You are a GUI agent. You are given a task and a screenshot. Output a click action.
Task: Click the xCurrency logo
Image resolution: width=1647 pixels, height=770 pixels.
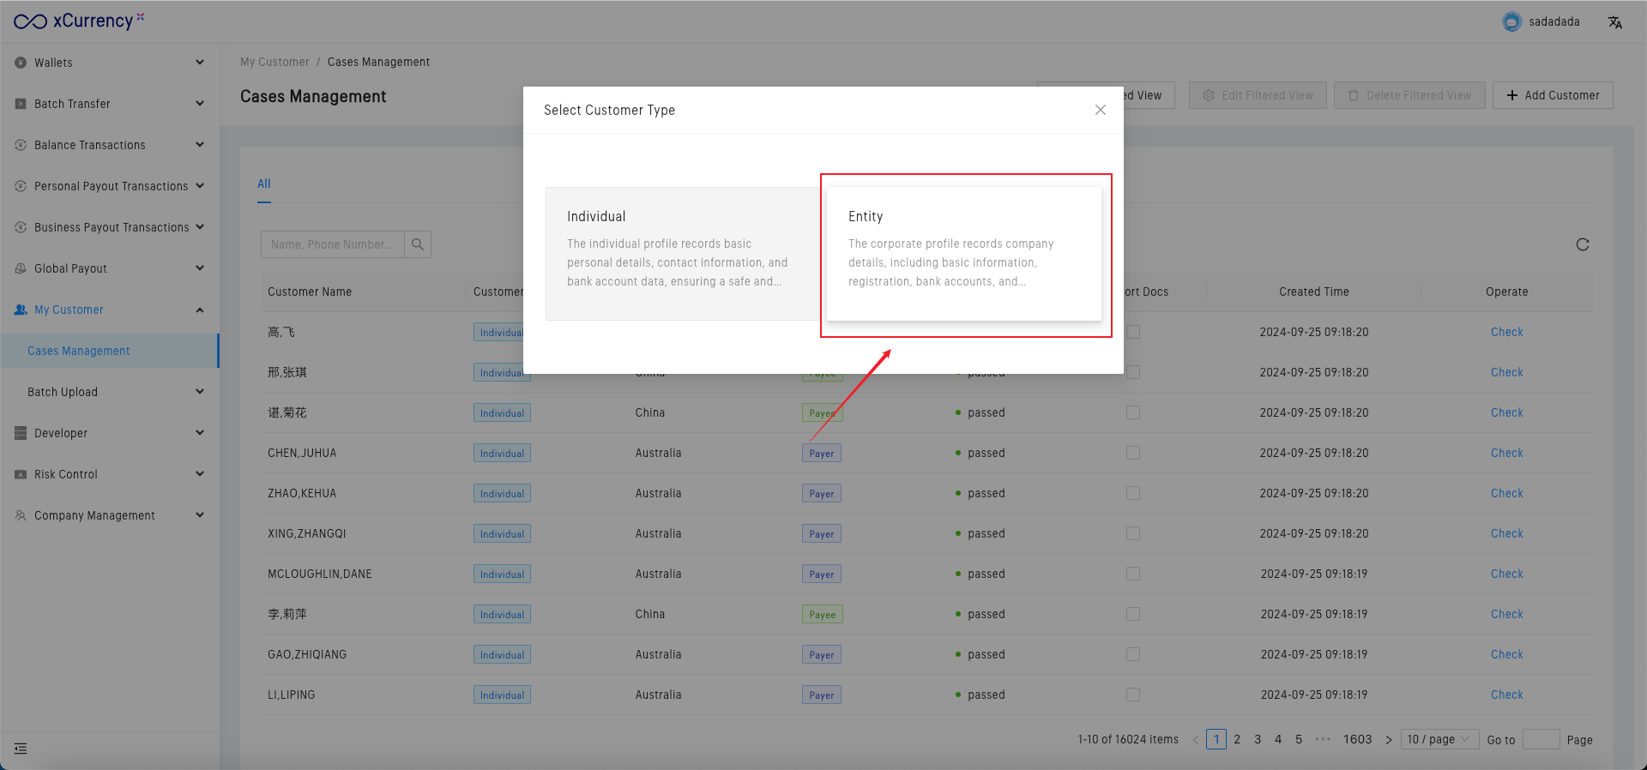tap(79, 21)
